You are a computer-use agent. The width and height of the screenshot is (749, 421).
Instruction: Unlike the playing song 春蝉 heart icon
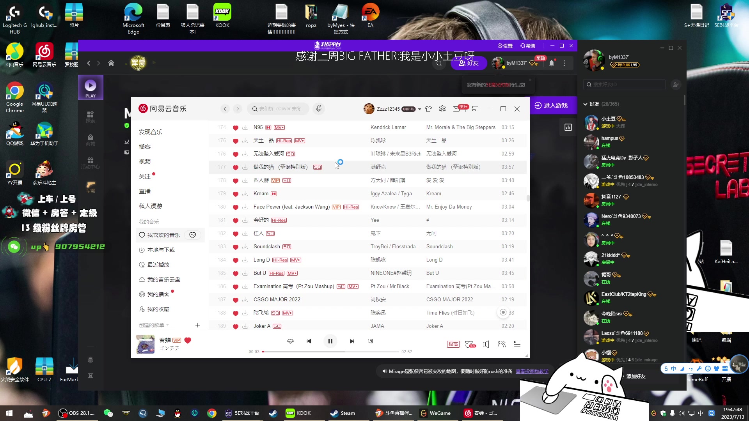click(x=188, y=340)
